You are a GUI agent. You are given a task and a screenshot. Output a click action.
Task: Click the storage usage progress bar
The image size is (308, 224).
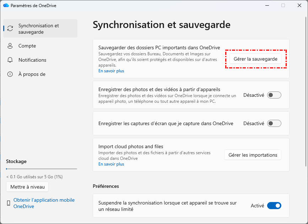point(42,169)
